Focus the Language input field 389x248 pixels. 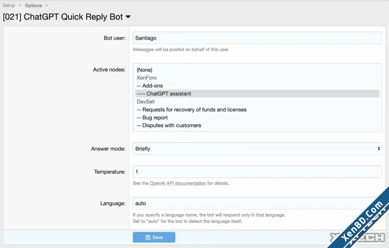[x=257, y=203]
